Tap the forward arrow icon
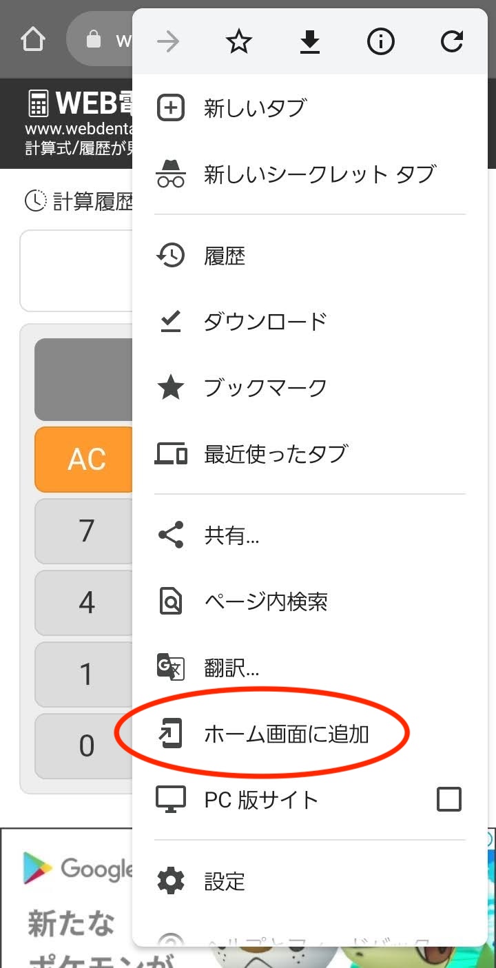Viewport: 496px width, 968px height. click(168, 43)
